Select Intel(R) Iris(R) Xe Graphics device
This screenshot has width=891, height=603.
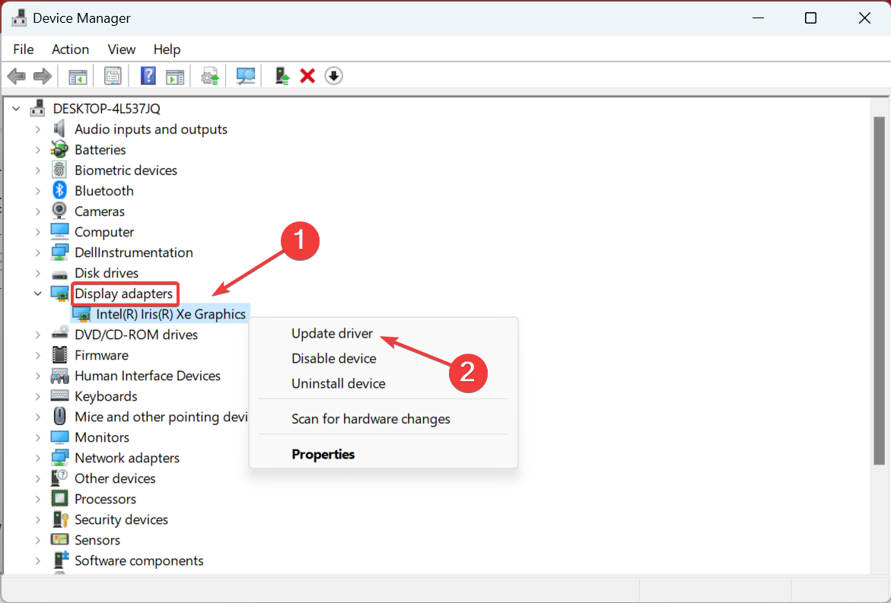tap(170, 314)
